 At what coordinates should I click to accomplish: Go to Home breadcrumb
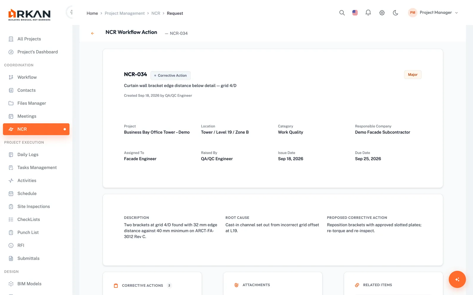click(92, 13)
